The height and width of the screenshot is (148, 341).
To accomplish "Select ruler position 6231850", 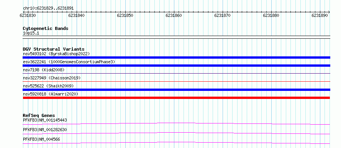I will (x=125, y=15).
